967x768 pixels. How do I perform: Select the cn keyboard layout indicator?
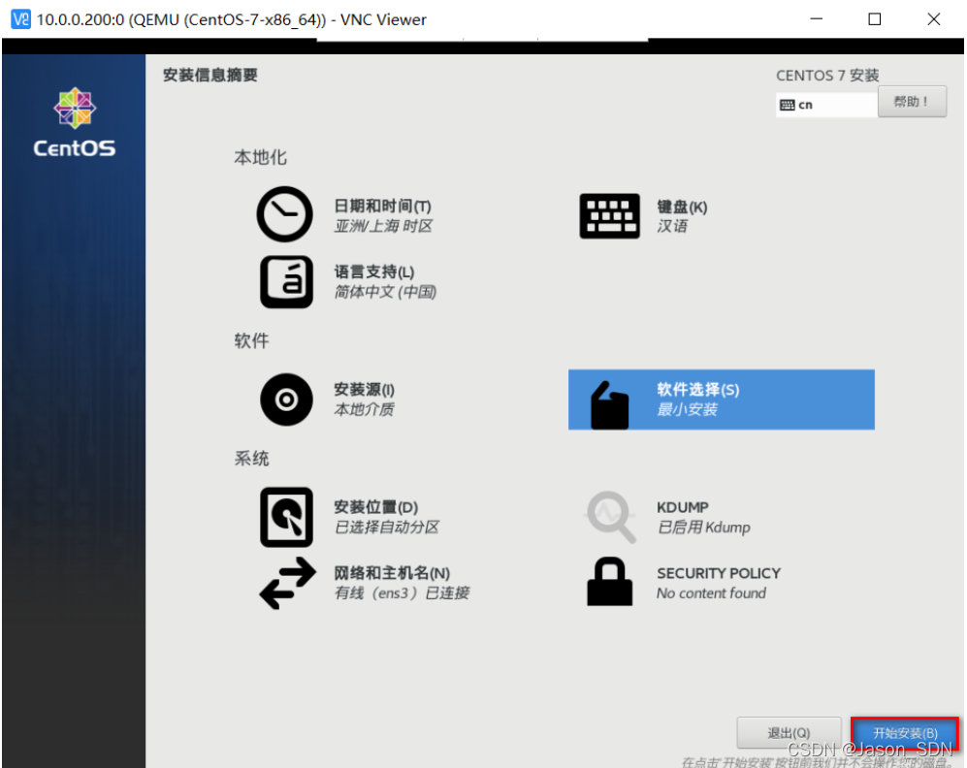(x=826, y=105)
